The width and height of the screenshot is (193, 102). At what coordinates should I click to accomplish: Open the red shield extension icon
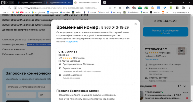click(x=134, y=8)
